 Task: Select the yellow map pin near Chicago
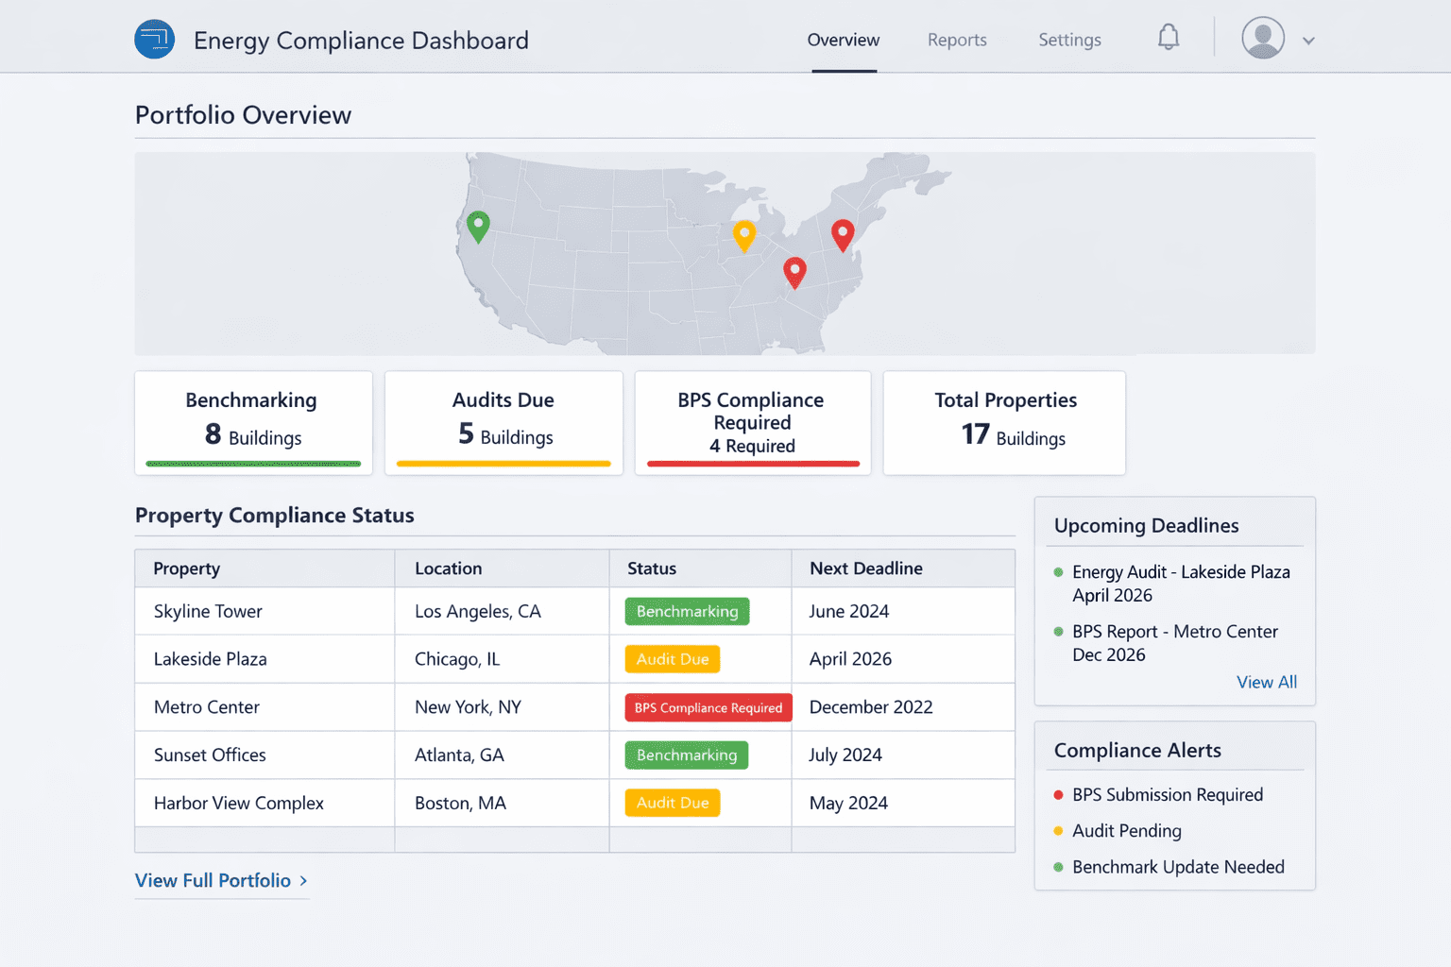(x=744, y=234)
